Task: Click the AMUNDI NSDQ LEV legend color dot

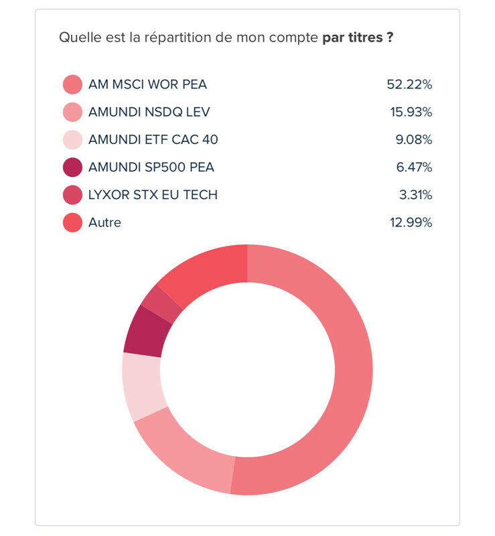Action: pyautogui.click(x=72, y=112)
